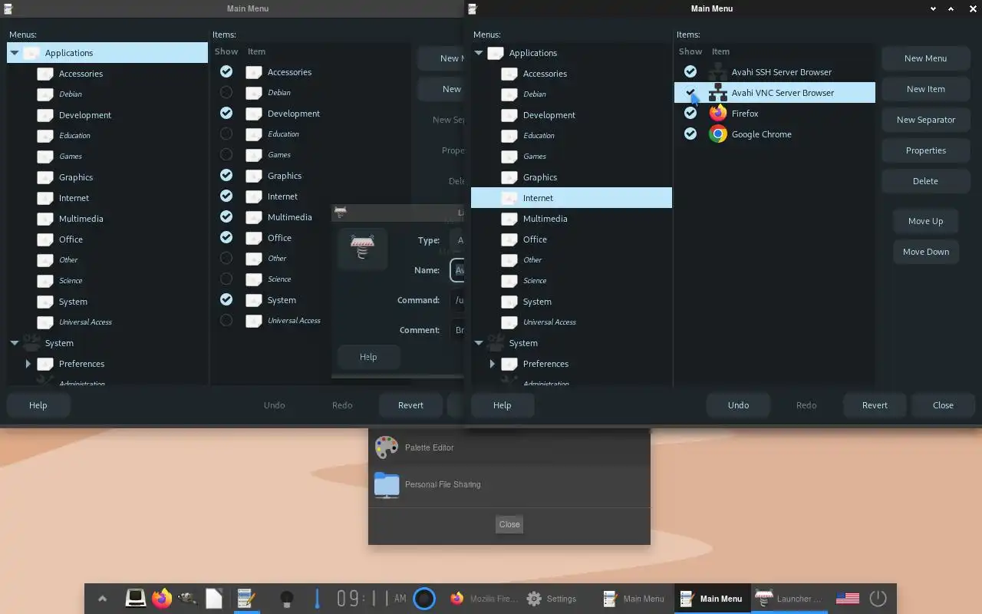Uncheck Graphics show checkbox in background window
The image size is (982, 614).
pyautogui.click(x=226, y=175)
